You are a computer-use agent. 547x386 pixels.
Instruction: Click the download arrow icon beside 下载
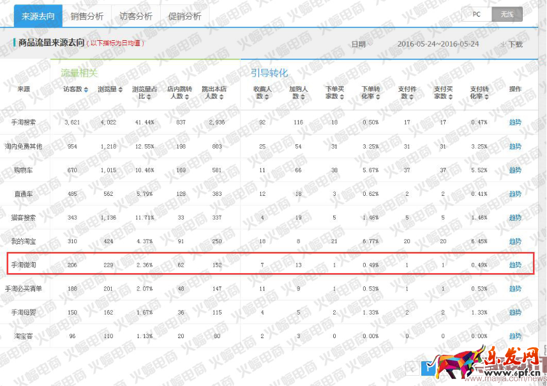coord(503,44)
